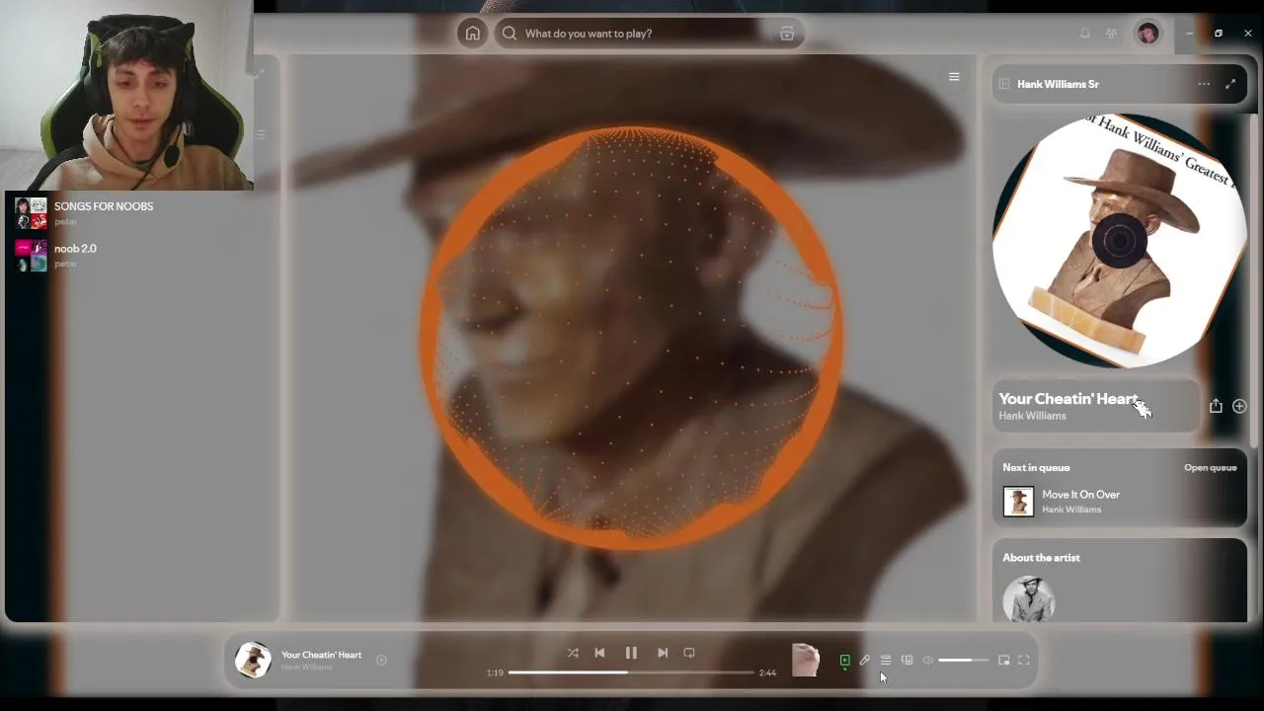
Task: Mute the volume speaker icon
Action: [928, 661]
